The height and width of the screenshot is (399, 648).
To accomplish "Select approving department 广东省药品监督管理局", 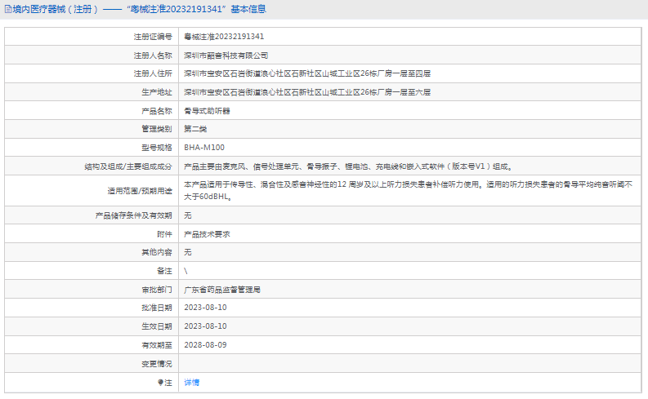I will [x=222, y=290].
